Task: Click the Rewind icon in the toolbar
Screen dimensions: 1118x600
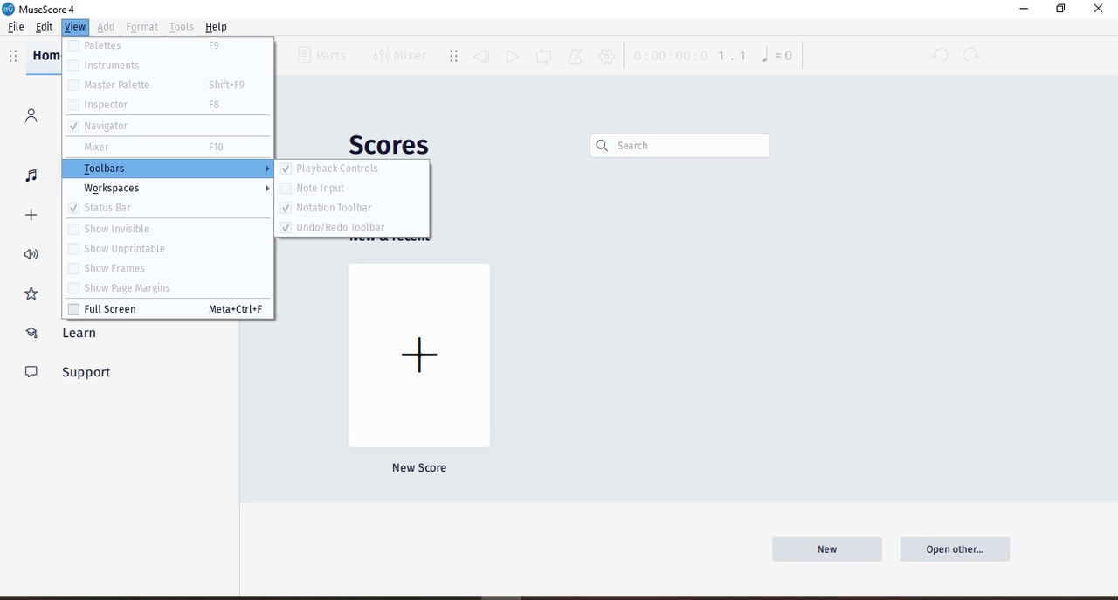Action: [x=481, y=55]
